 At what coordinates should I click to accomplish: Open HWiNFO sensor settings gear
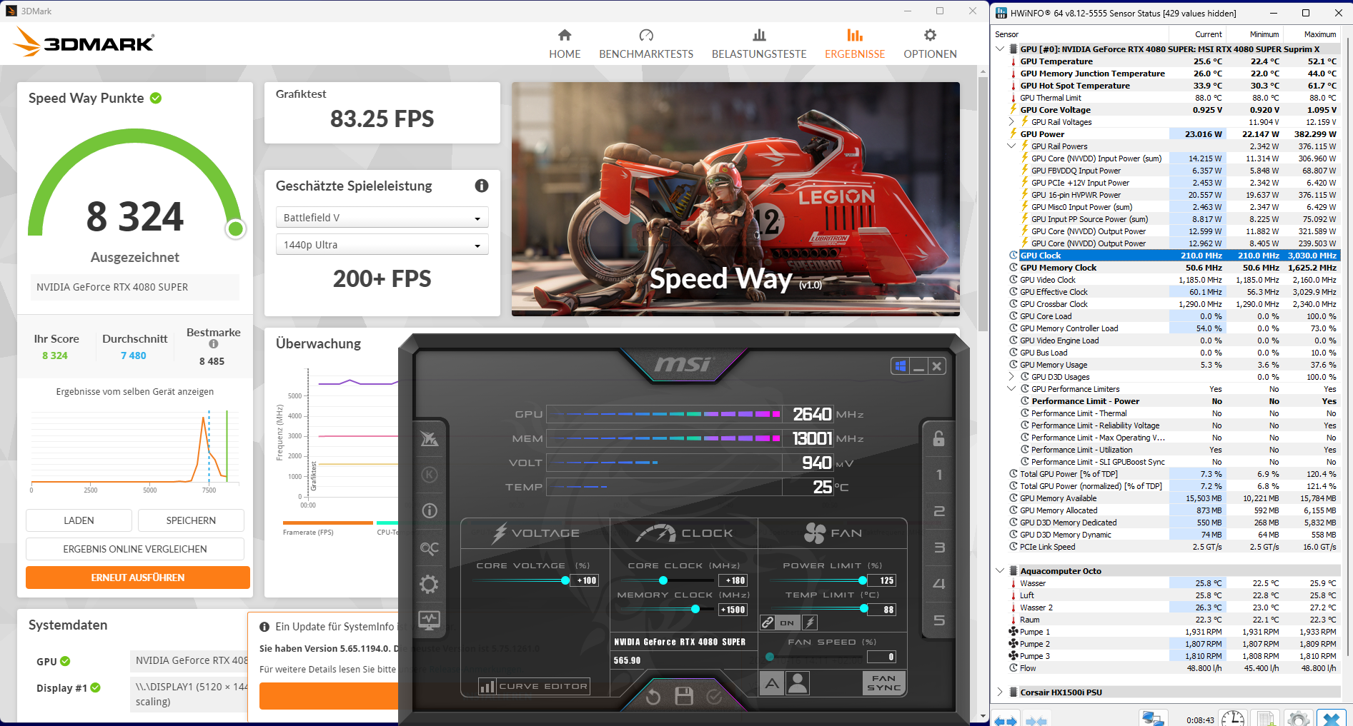click(1299, 718)
